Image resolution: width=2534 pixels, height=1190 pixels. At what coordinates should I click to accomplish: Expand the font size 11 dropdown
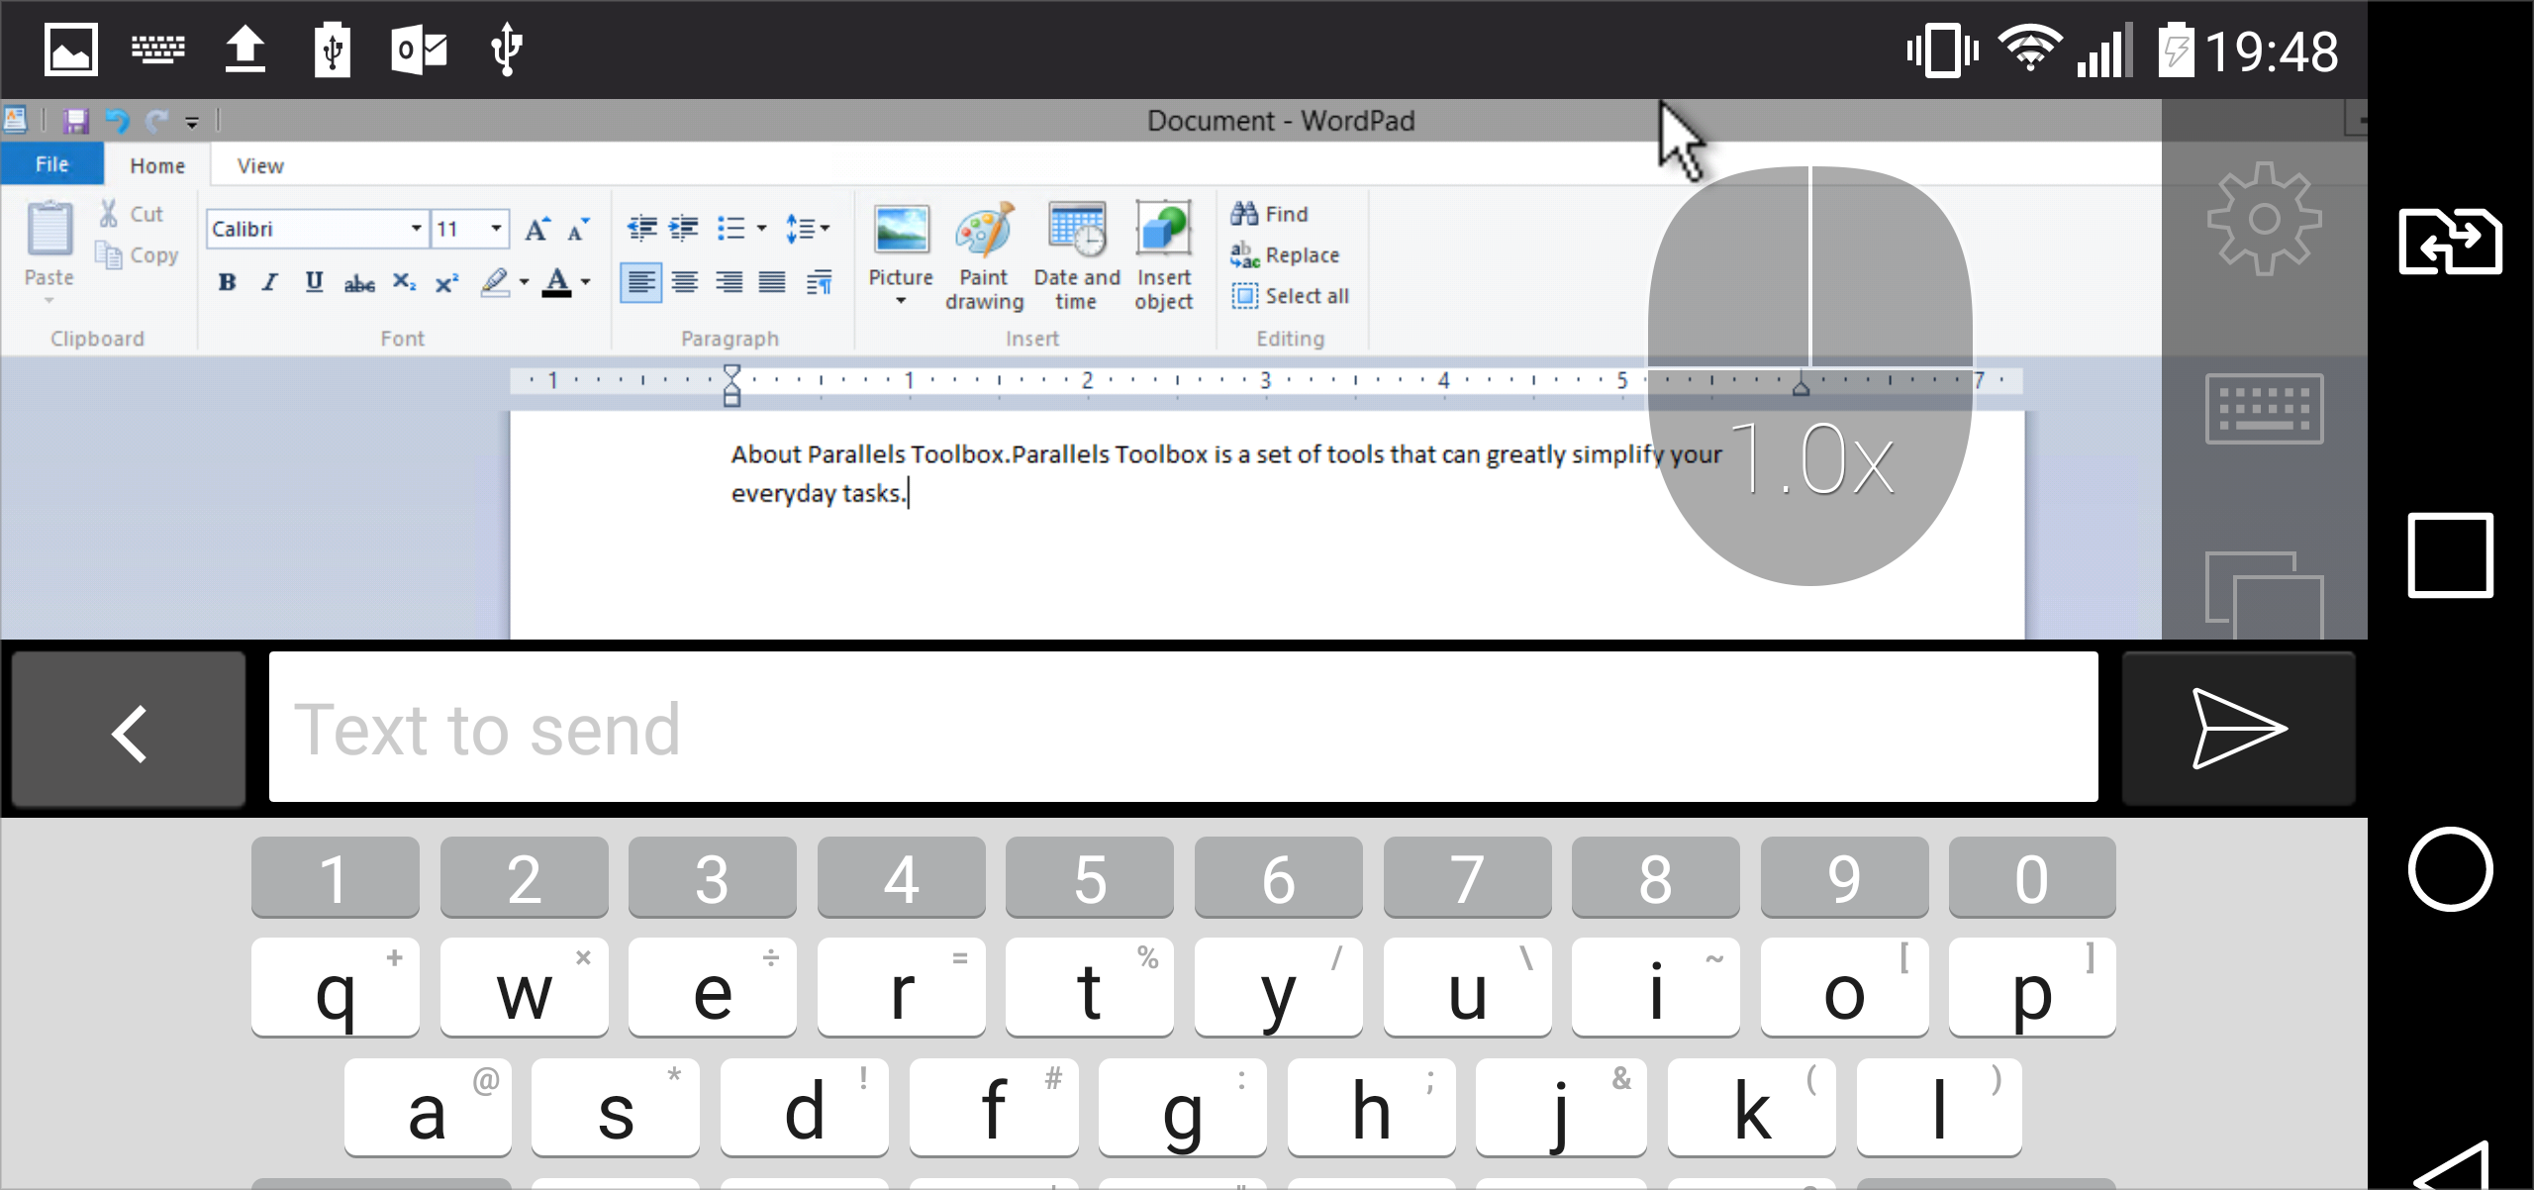pos(496,229)
